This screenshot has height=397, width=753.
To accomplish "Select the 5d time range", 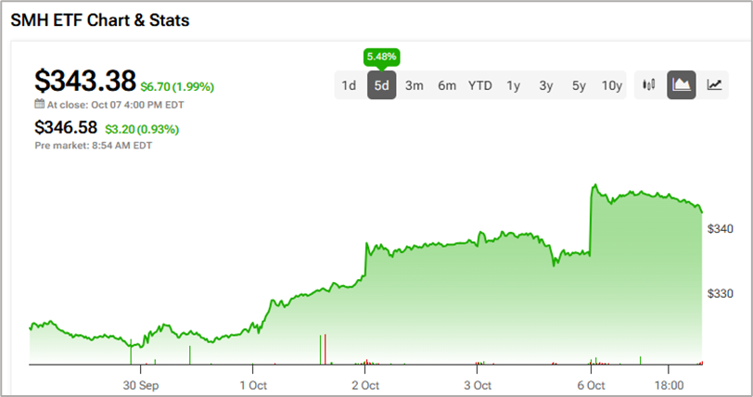I will point(381,85).
